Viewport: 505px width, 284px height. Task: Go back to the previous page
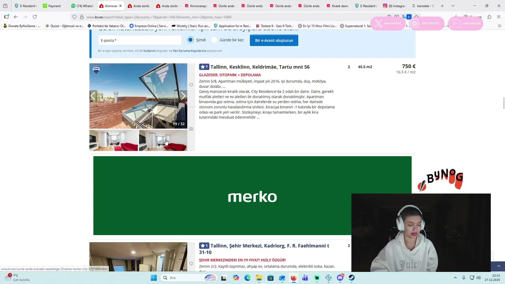tap(16, 17)
